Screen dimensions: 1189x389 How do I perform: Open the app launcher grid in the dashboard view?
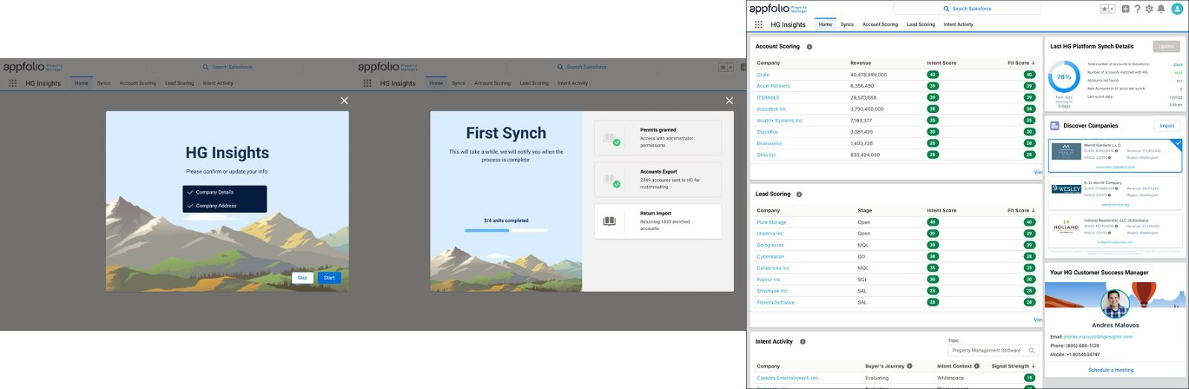click(x=758, y=24)
